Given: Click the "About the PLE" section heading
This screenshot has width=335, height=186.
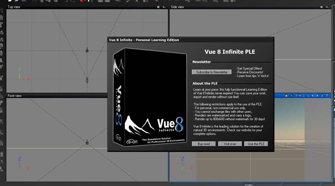Looking at the screenshot, I should point(205,83).
